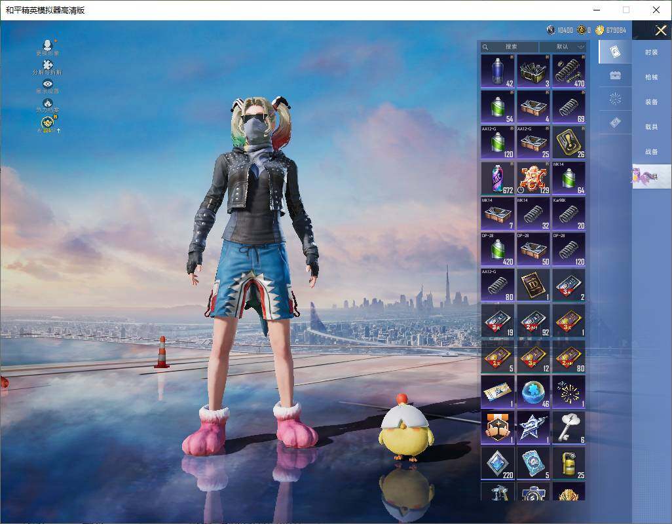
Task: Select the ID card item
Action: click(533, 285)
